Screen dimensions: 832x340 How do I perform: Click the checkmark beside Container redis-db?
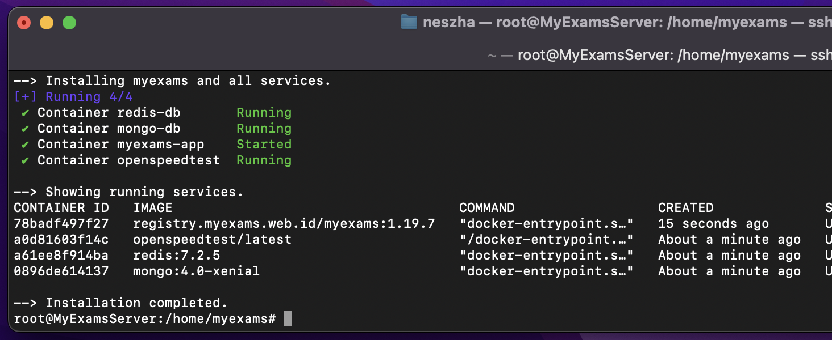(x=25, y=113)
